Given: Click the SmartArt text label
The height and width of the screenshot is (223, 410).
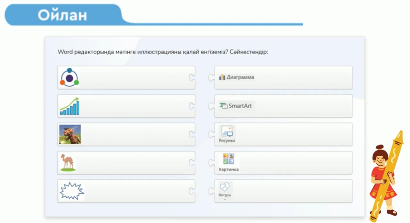Looking at the screenshot, I should pyautogui.click(x=240, y=106).
